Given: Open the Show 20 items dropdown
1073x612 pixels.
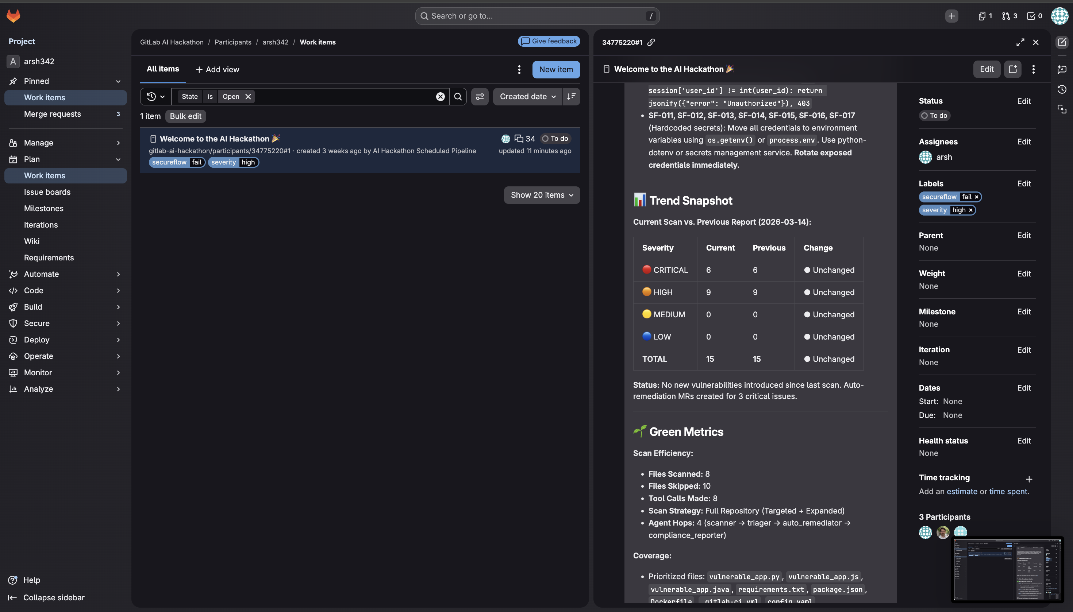Looking at the screenshot, I should pos(542,195).
